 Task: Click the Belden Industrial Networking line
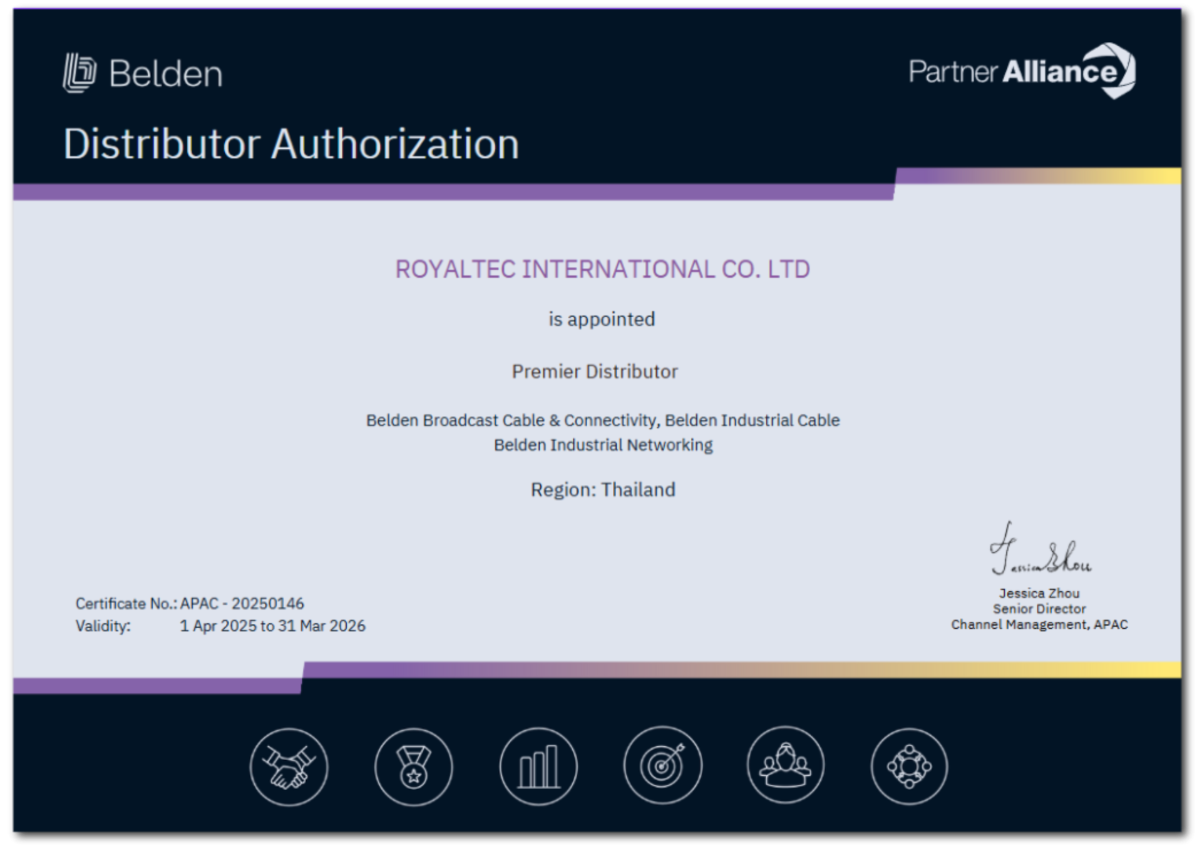(603, 445)
